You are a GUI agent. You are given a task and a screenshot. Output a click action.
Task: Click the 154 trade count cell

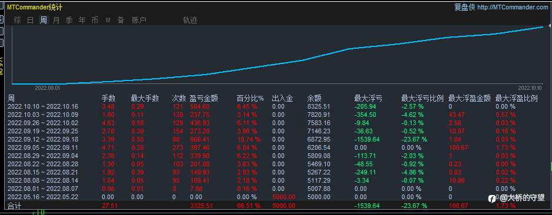pyautogui.click(x=178, y=131)
